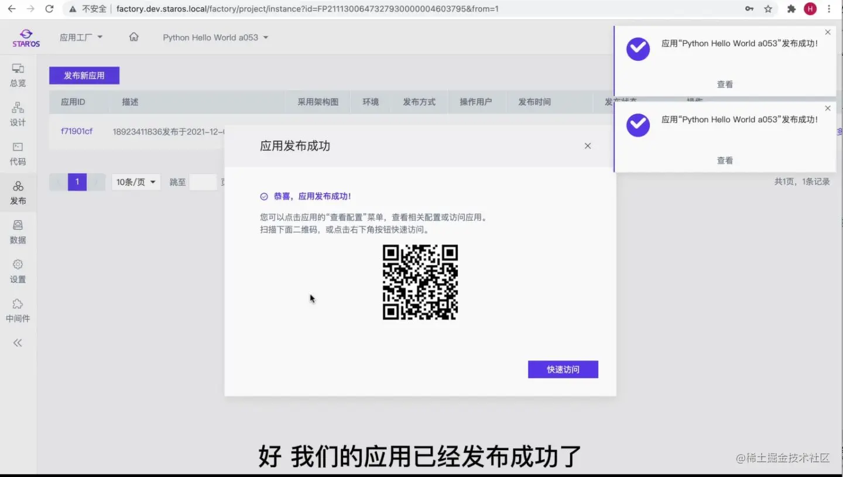
Task: Click 查看 in the second notification
Action: click(x=725, y=160)
